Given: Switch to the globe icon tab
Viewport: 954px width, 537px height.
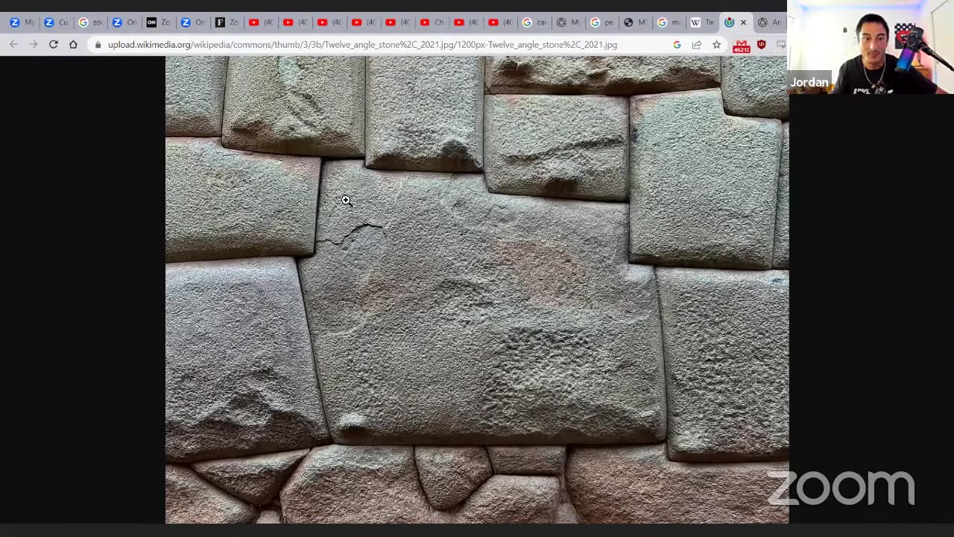Looking at the screenshot, I should pos(635,22).
